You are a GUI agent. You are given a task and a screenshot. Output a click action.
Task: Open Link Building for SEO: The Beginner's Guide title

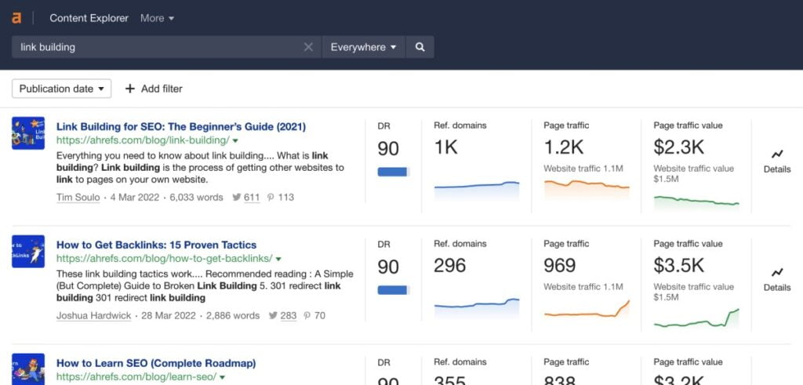tap(181, 126)
